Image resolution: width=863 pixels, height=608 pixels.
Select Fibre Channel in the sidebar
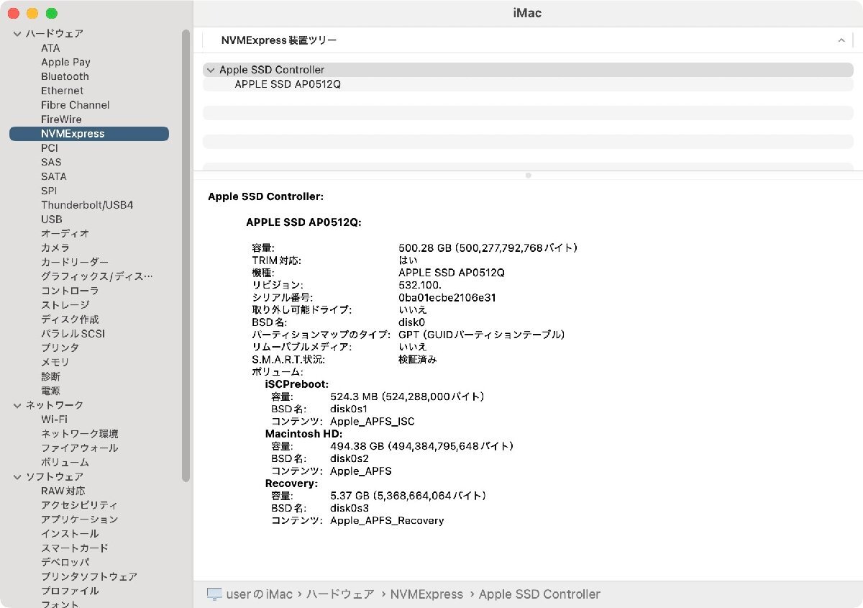pos(75,104)
